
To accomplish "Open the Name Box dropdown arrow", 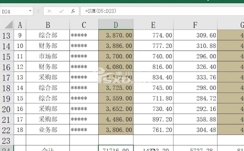I will click(x=30, y=11).
